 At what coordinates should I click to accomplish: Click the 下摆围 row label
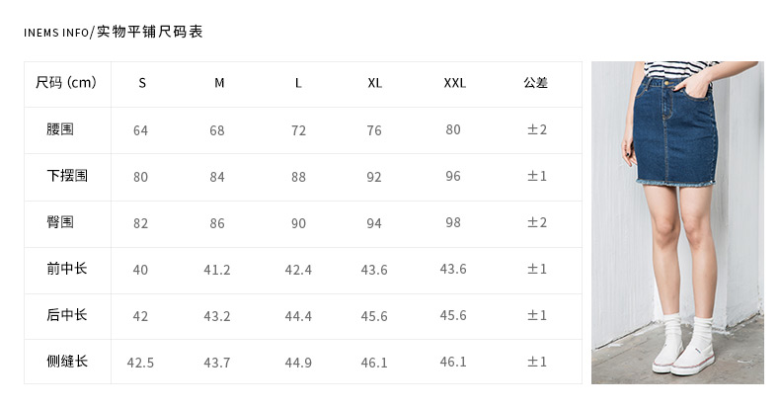[x=67, y=176]
